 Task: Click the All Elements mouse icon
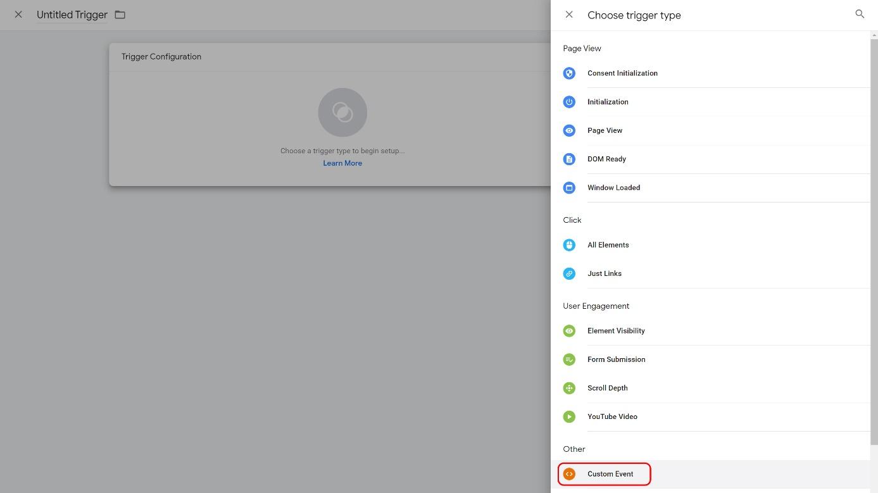(569, 245)
